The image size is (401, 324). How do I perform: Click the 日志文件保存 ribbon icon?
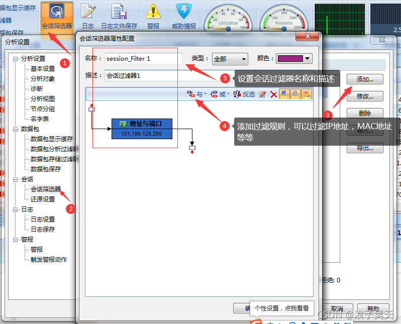click(x=119, y=17)
